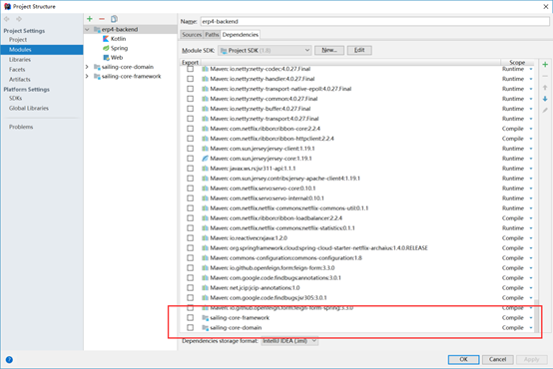Open Facets under Project Settings
This screenshot has height=369, width=553.
[x=17, y=70]
